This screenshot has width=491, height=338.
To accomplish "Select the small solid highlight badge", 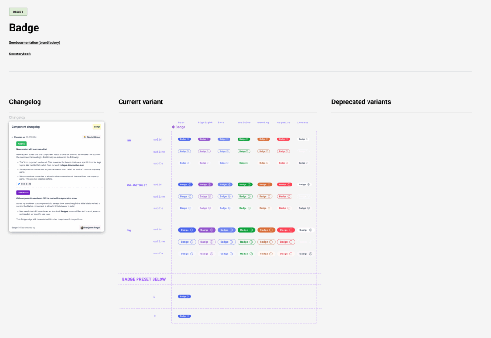I will pos(204,139).
